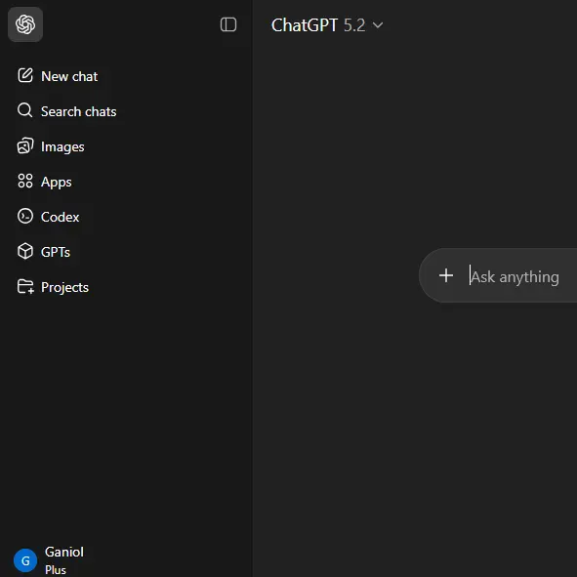Expand model selector chevron next to 5.2

pyautogui.click(x=378, y=25)
